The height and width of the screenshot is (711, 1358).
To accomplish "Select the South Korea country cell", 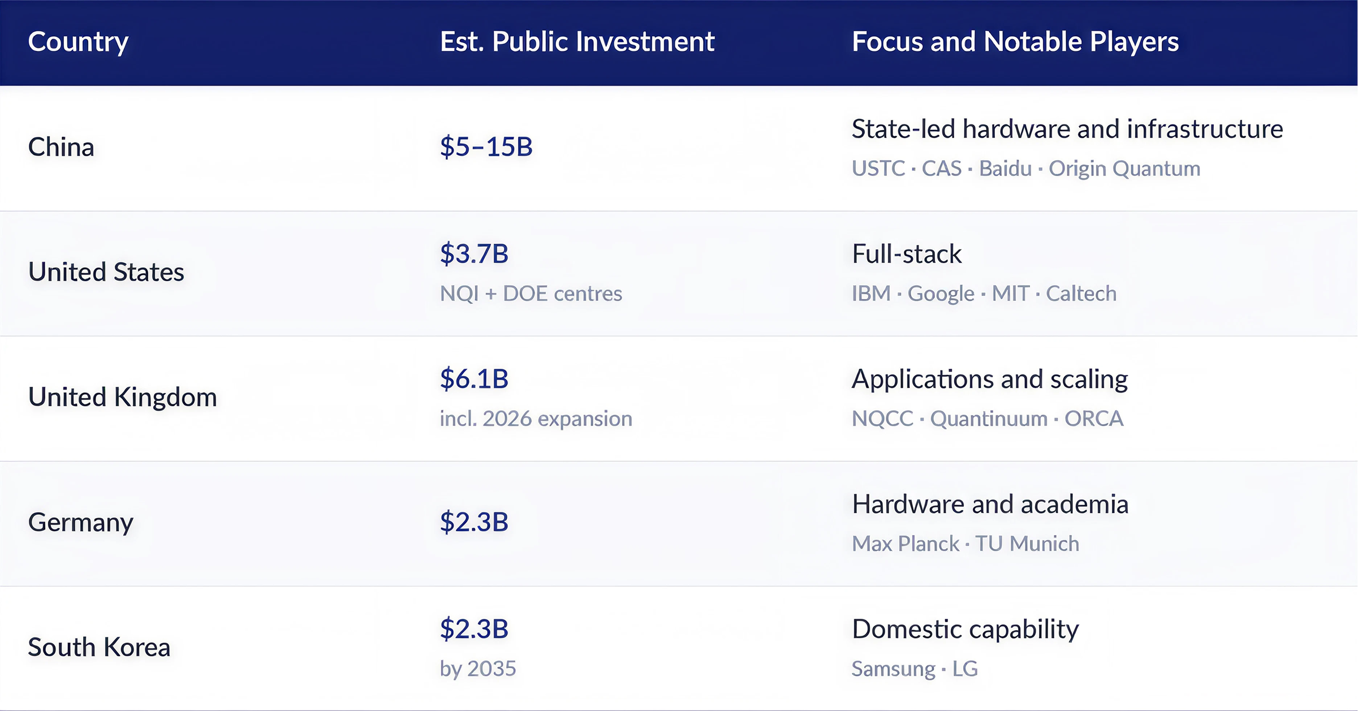I will 99,647.
